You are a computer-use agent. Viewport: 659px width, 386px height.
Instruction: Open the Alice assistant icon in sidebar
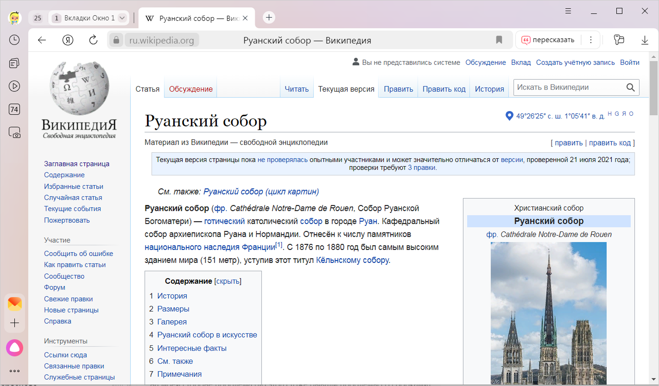tap(14, 348)
